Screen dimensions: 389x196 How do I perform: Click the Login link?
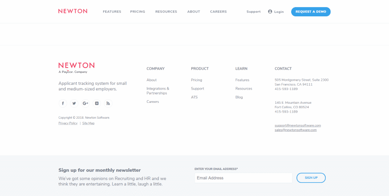click(279, 11)
